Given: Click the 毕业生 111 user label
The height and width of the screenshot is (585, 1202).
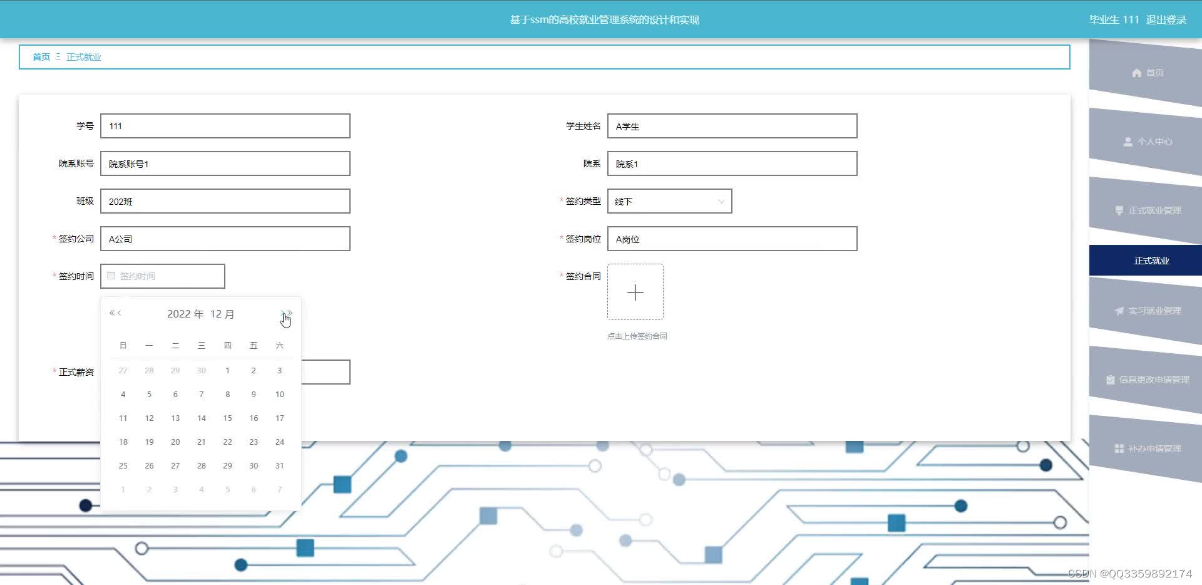Looking at the screenshot, I should 1114,19.
